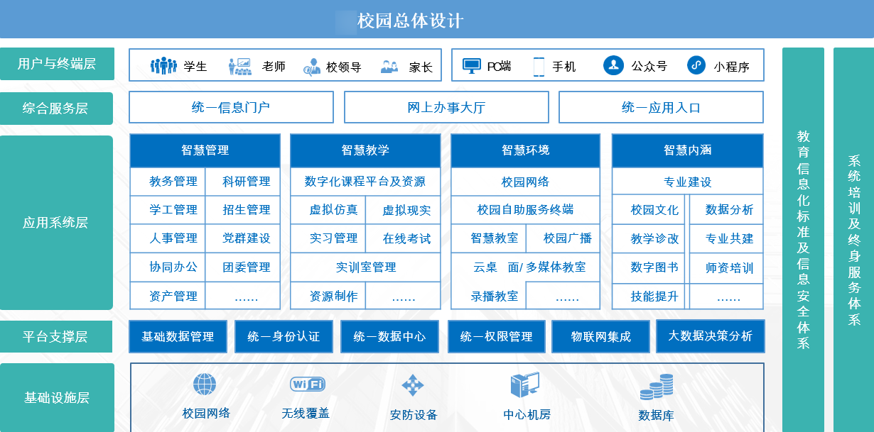Select the 应用系统层 layer label
Image resolution: width=874 pixels, height=432 pixels.
coord(57,223)
